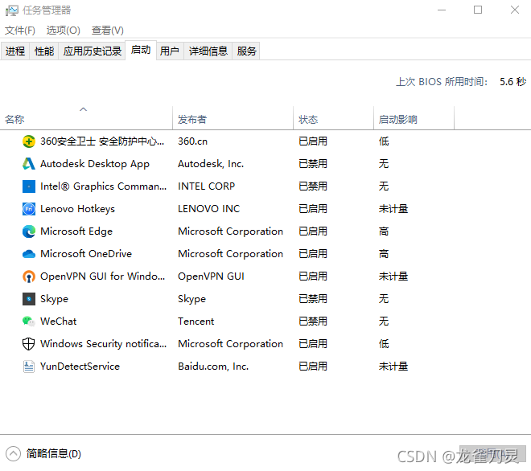Sort by the 启动影响 column header
The height and width of the screenshot is (471, 531).
coord(414,117)
